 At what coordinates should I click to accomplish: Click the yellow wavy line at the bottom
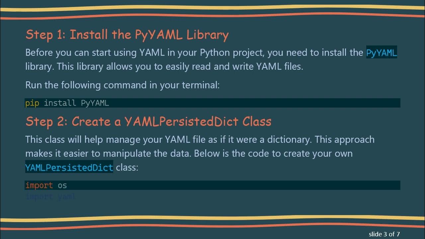click(x=212, y=218)
